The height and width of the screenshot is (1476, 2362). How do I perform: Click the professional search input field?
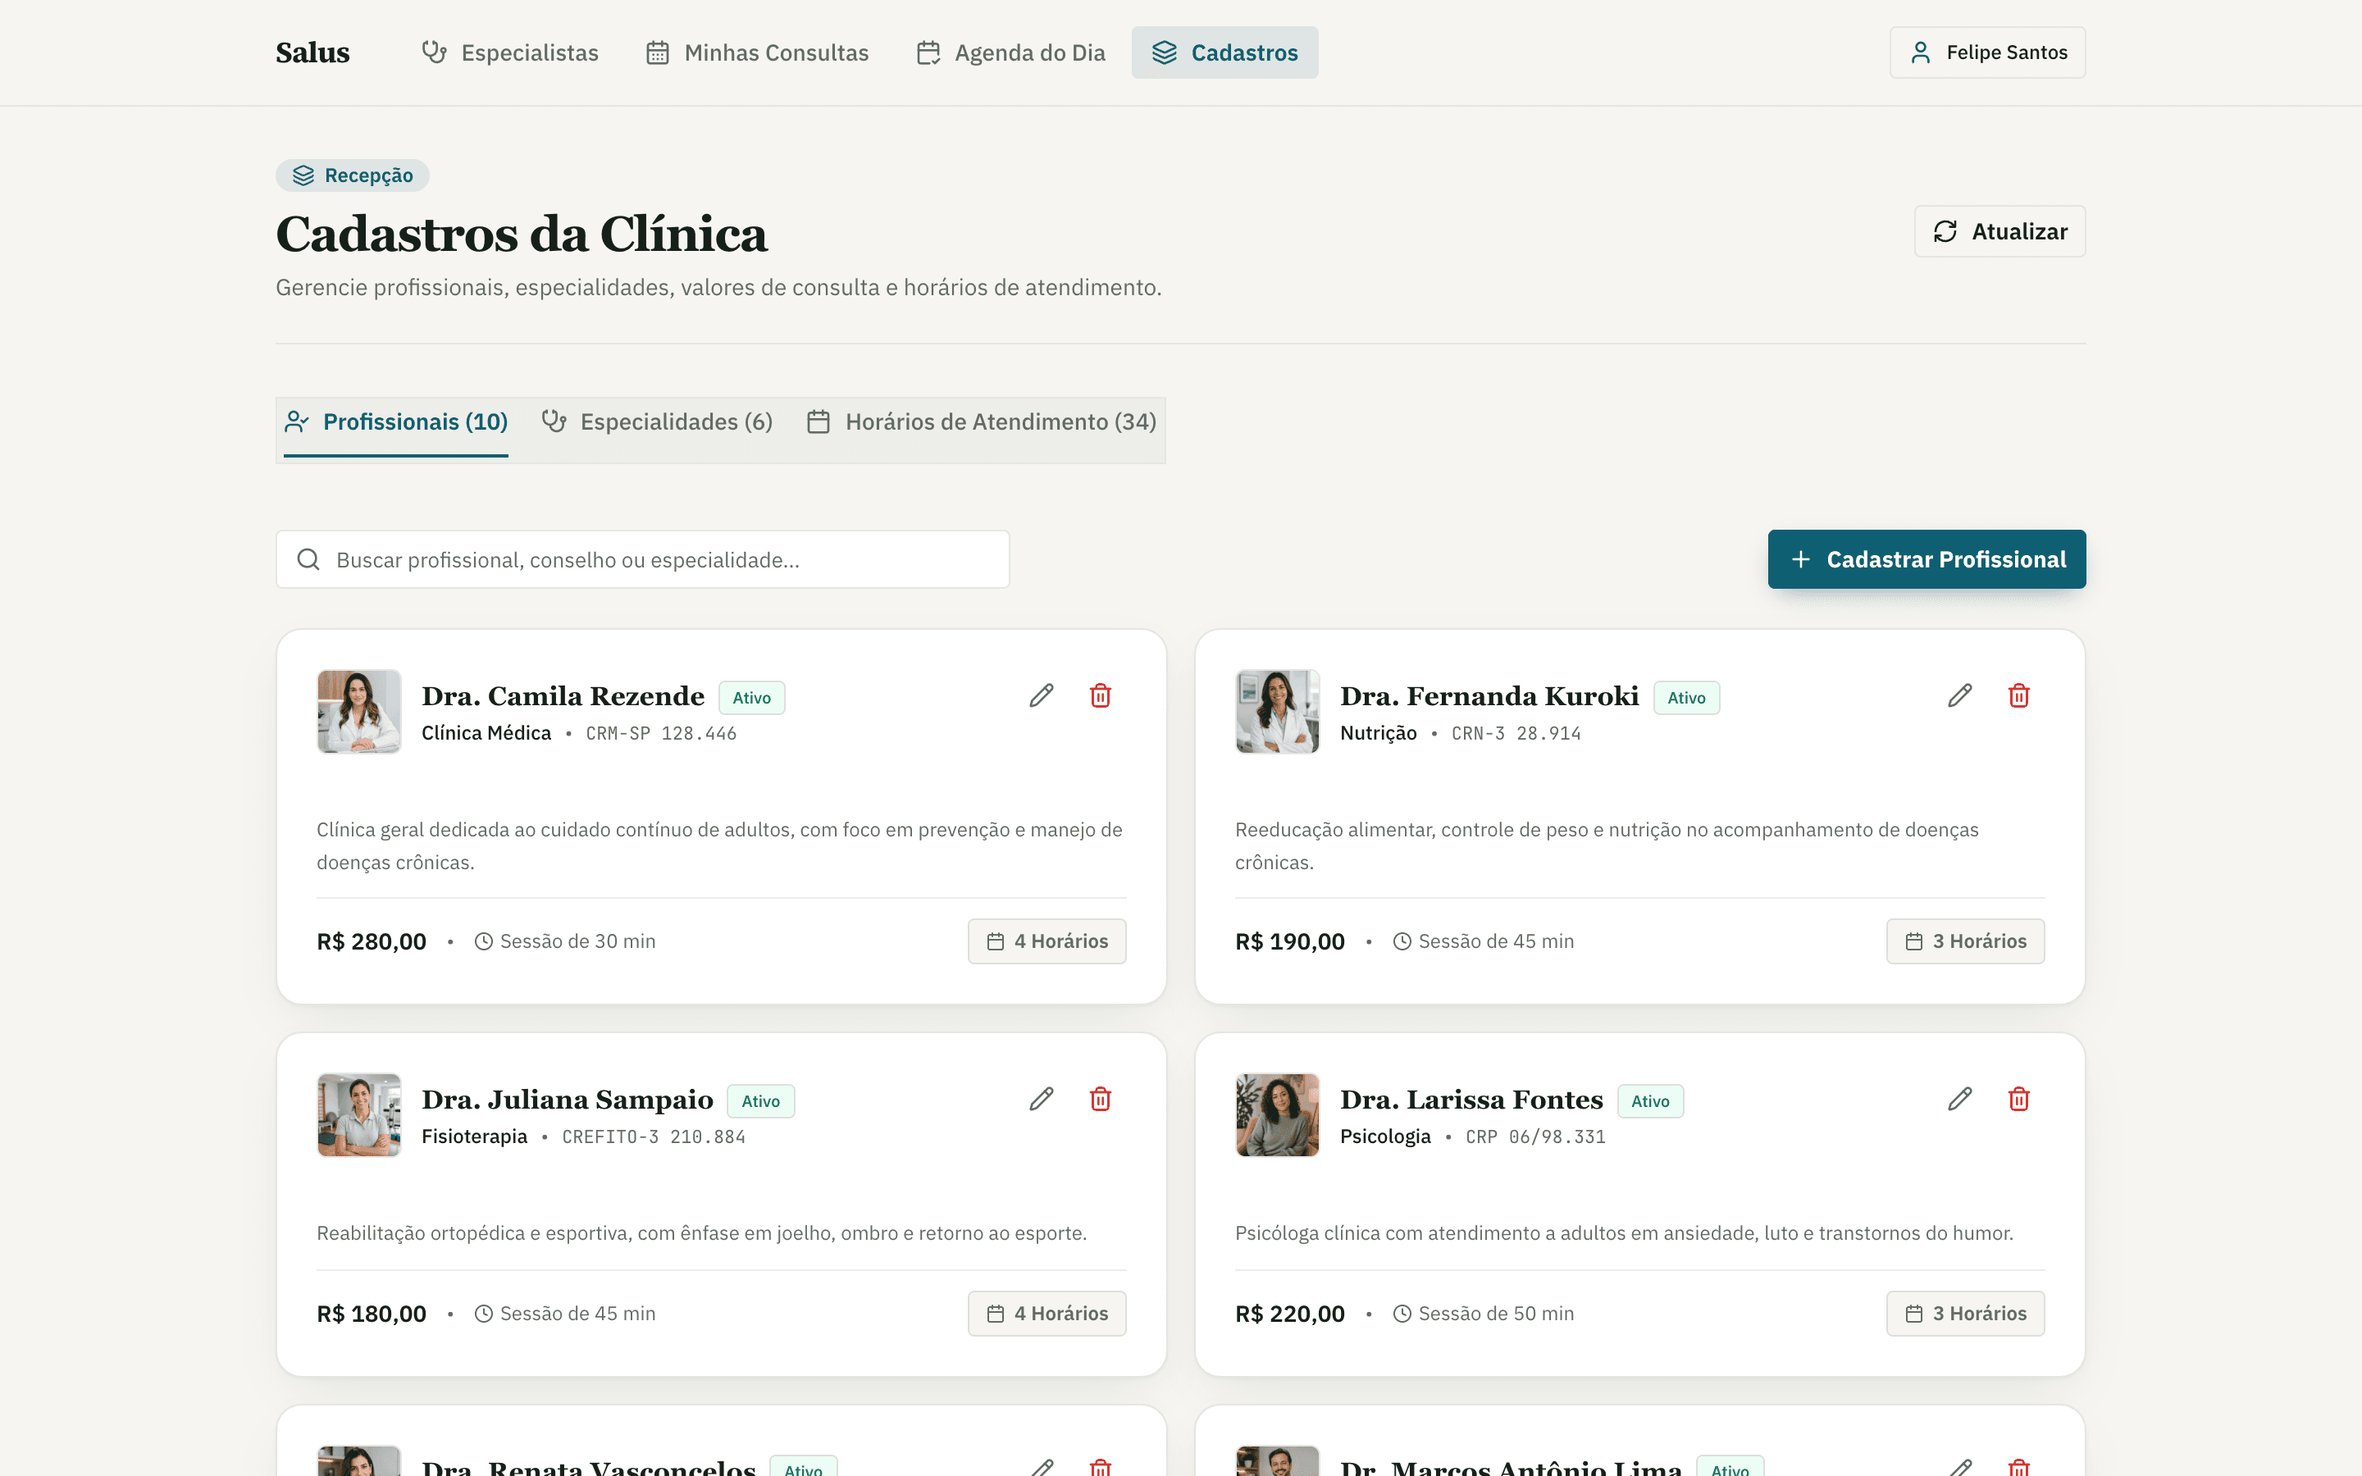coord(642,559)
